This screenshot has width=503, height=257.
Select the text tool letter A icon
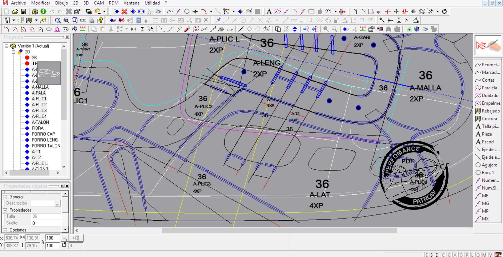[x=269, y=11]
